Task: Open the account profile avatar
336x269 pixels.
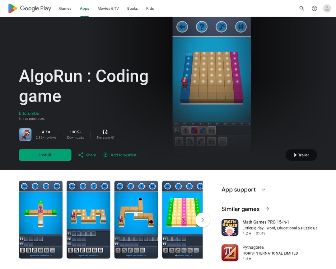Action: click(x=327, y=8)
